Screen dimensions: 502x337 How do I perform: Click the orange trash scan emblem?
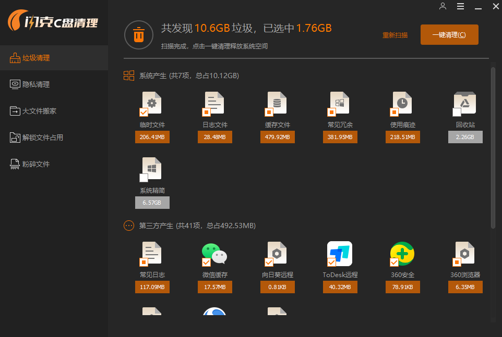(x=138, y=35)
